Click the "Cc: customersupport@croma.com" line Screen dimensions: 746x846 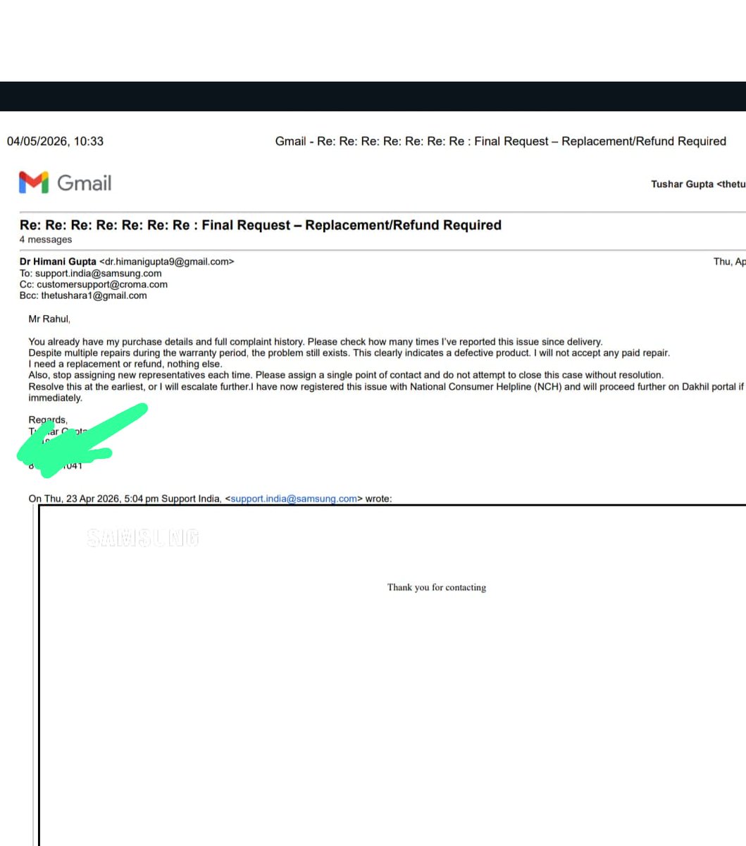[94, 284]
